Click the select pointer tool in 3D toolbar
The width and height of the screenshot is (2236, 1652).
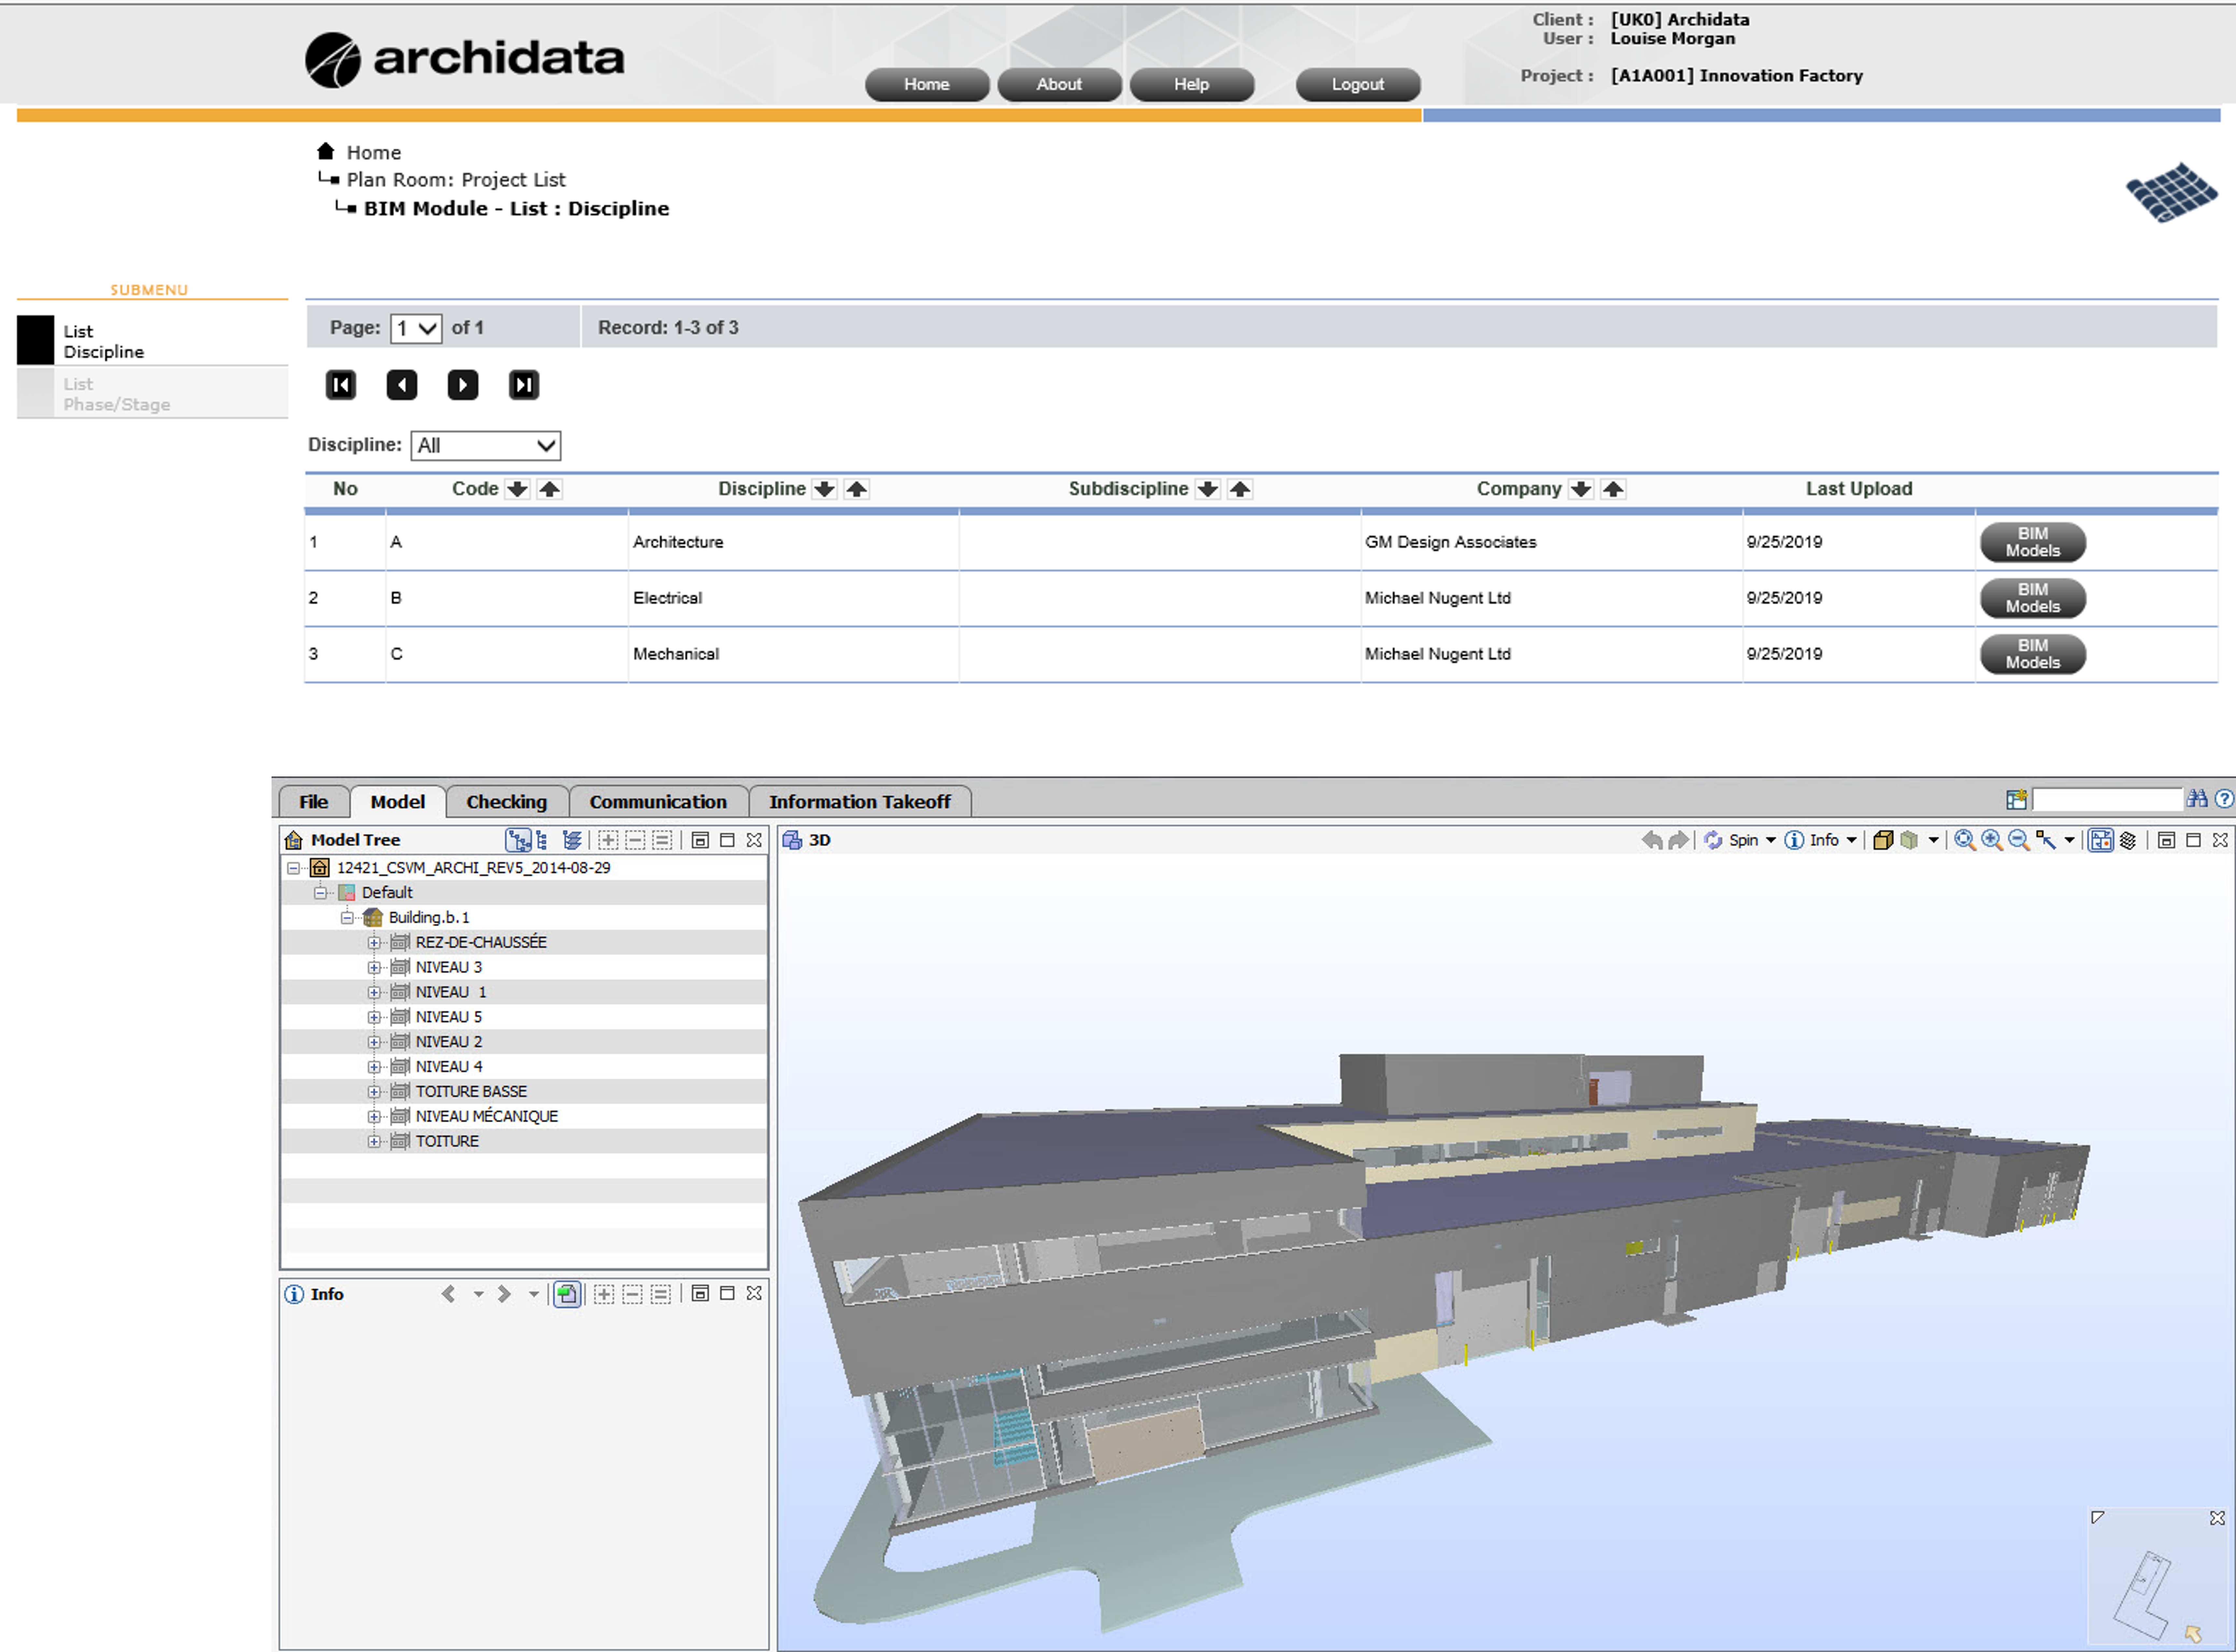[2046, 840]
